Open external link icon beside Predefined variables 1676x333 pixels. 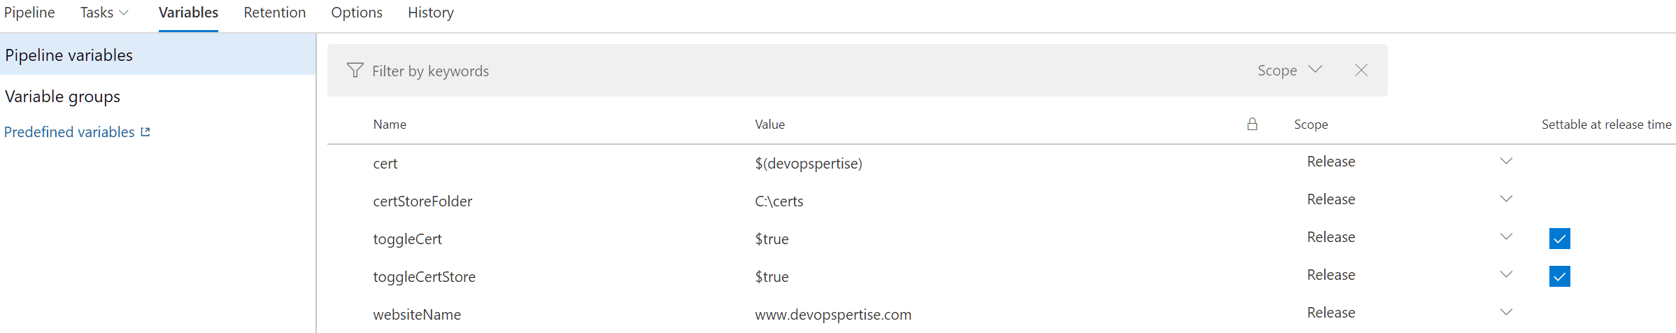(145, 132)
